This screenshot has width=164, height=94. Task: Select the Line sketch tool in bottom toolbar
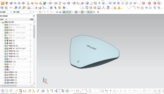(82, 91)
